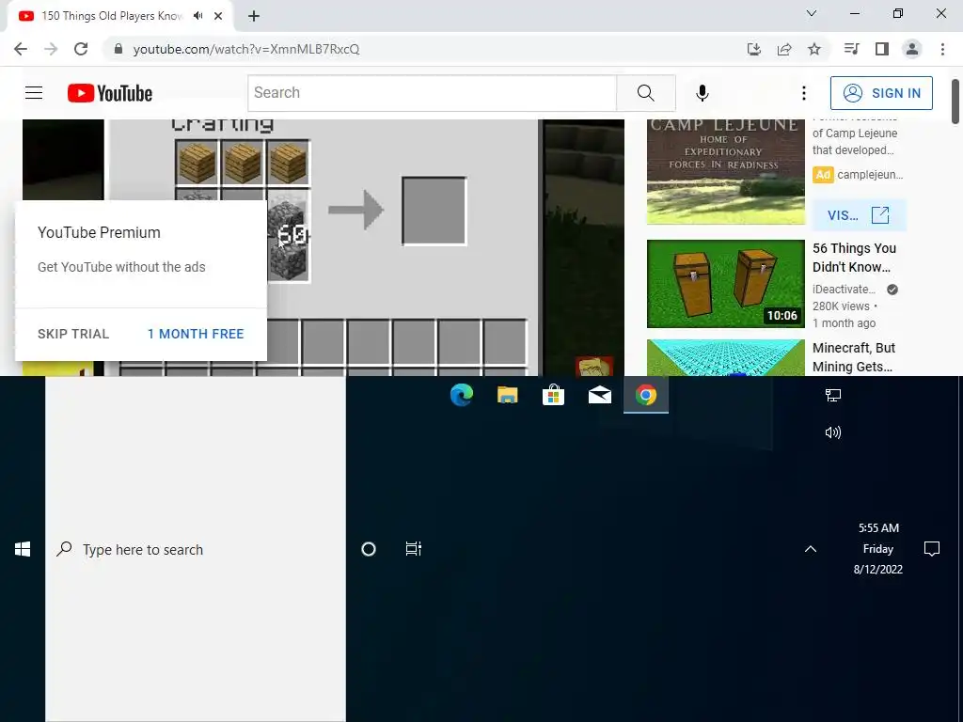Click the YouTube Premium heading text
Viewport: 963px width, 722px height.
tap(99, 233)
